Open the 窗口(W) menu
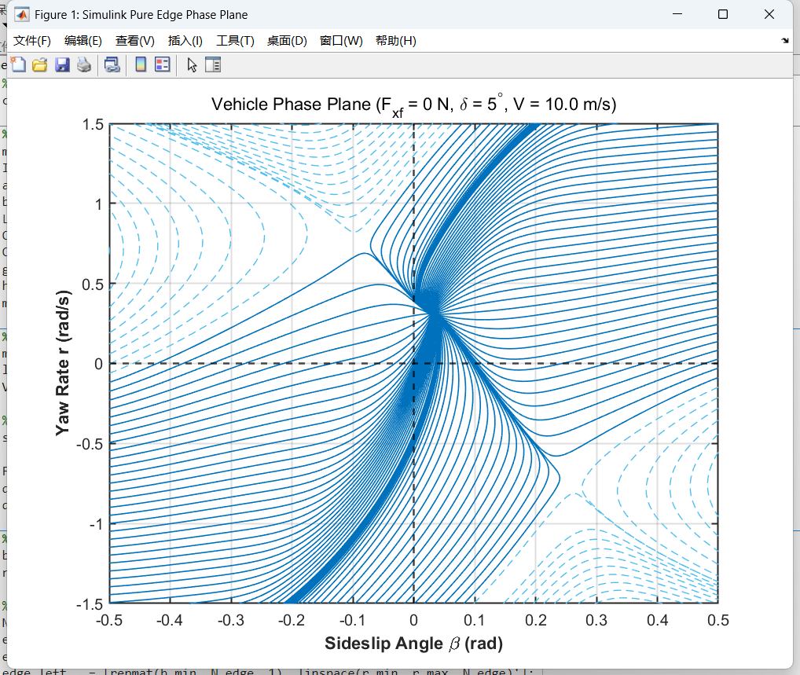This screenshot has width=800, height=675. (x=341, y=41)
